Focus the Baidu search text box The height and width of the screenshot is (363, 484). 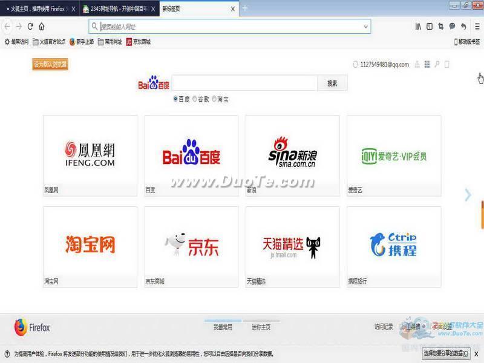pos(244,83)
